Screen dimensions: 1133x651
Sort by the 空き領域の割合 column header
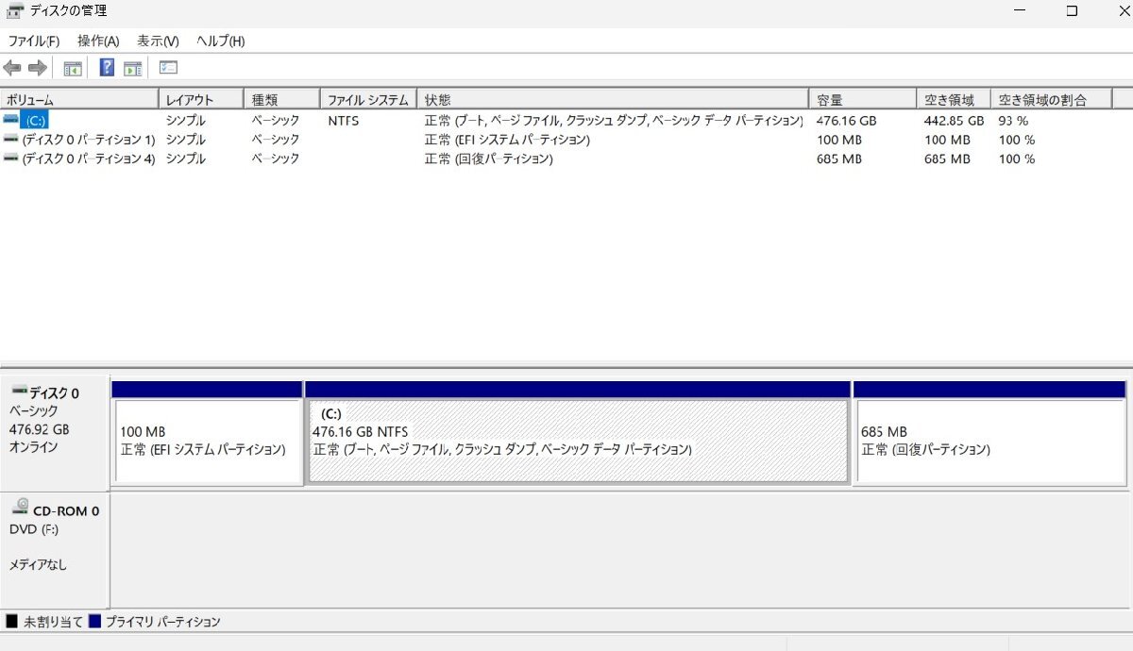[1051, 99]
